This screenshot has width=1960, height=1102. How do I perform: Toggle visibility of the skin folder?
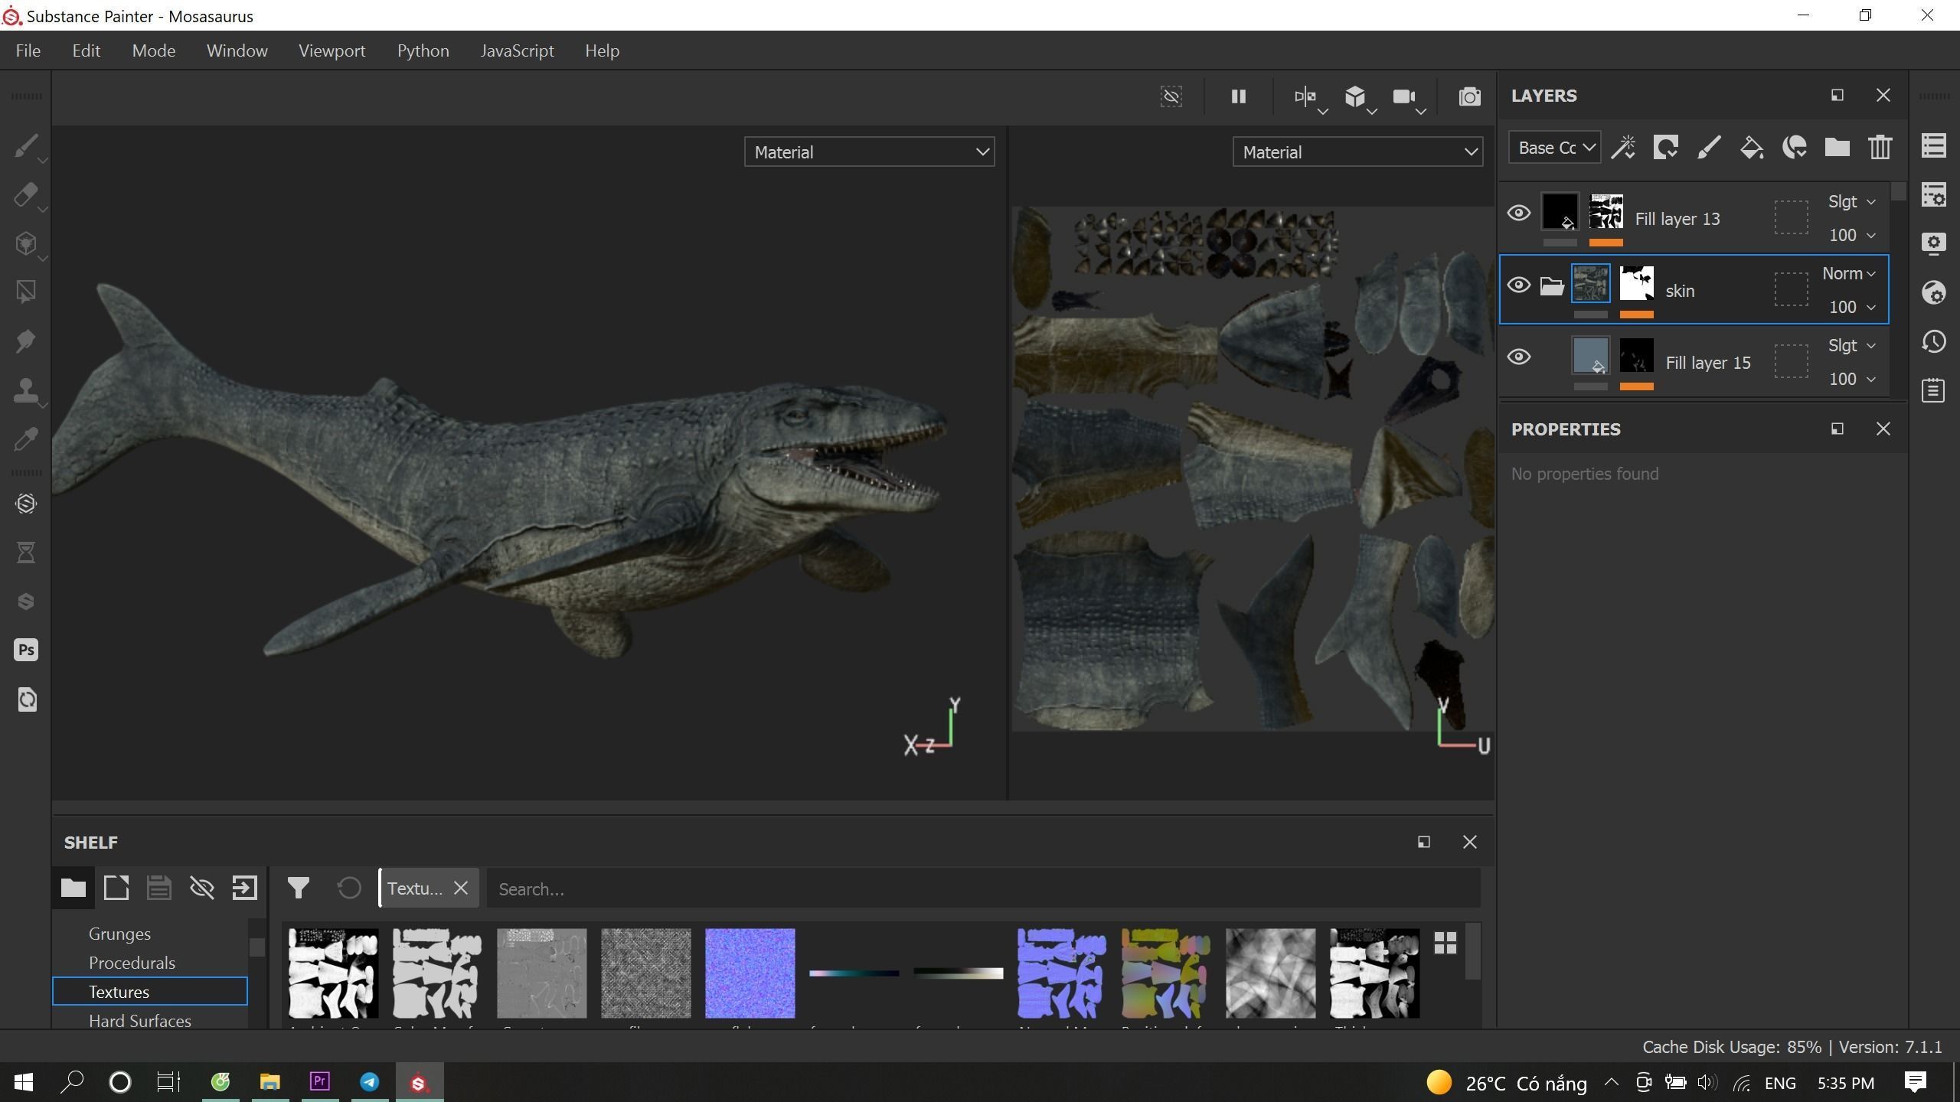click(1519, 285)
